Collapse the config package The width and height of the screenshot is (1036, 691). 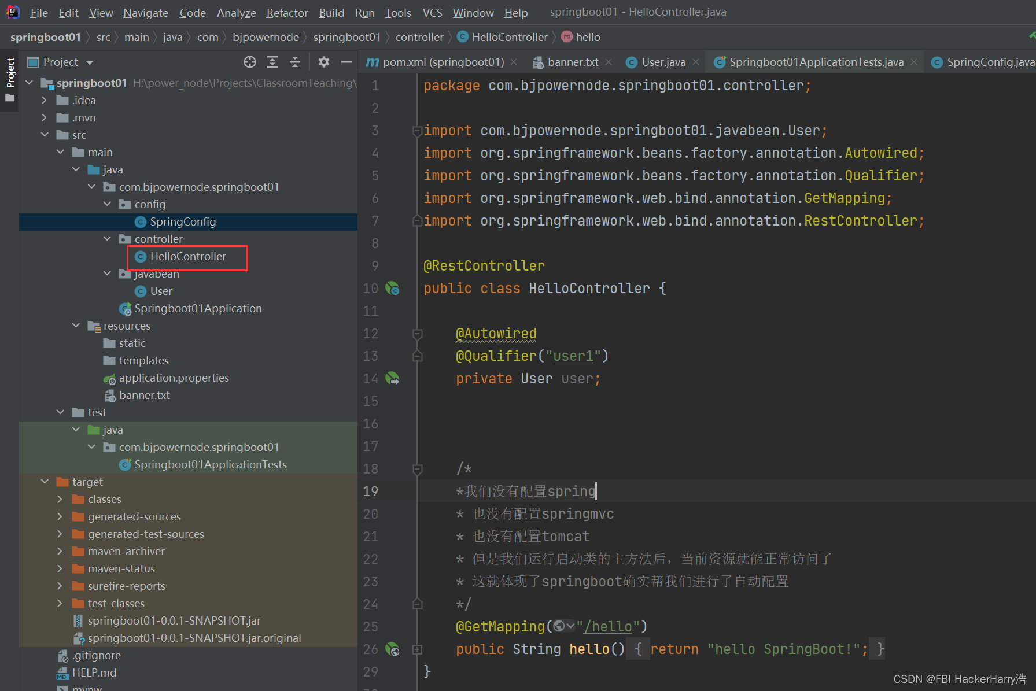coord(107,204)
